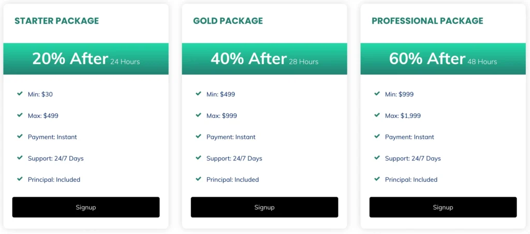
Task: Click the 40% After 28 Hours banner
Action: (x=264, y=59)
